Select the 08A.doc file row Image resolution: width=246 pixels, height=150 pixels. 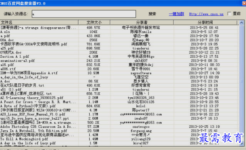pos(119,40)
